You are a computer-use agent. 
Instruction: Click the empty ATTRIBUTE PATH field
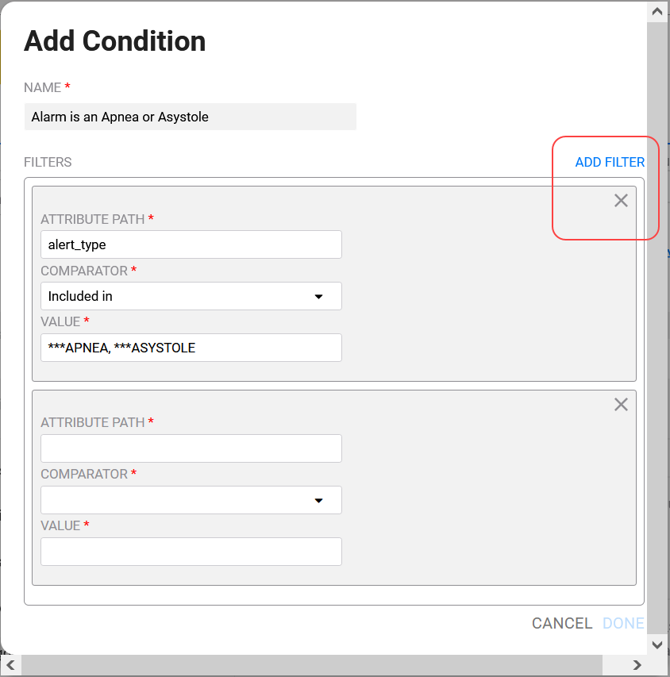[x=191, y=448]
